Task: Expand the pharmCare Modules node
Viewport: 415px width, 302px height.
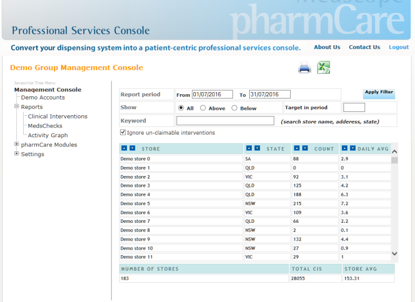Action: [x=17, y=144]
